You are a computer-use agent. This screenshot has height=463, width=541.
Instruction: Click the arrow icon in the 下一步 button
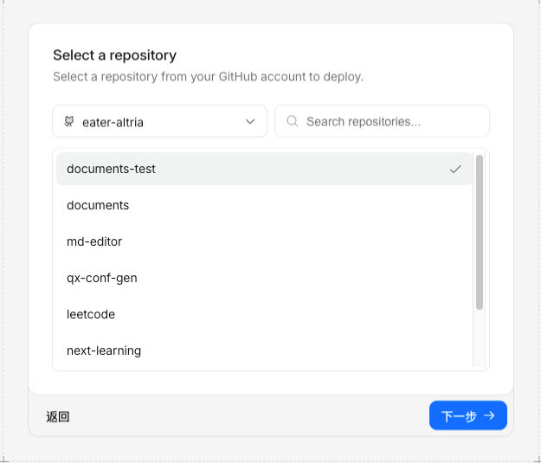(x=490, y=415)
